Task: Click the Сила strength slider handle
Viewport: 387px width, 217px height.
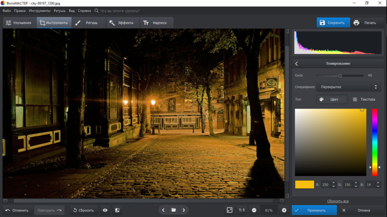Action: pos(340,76)
